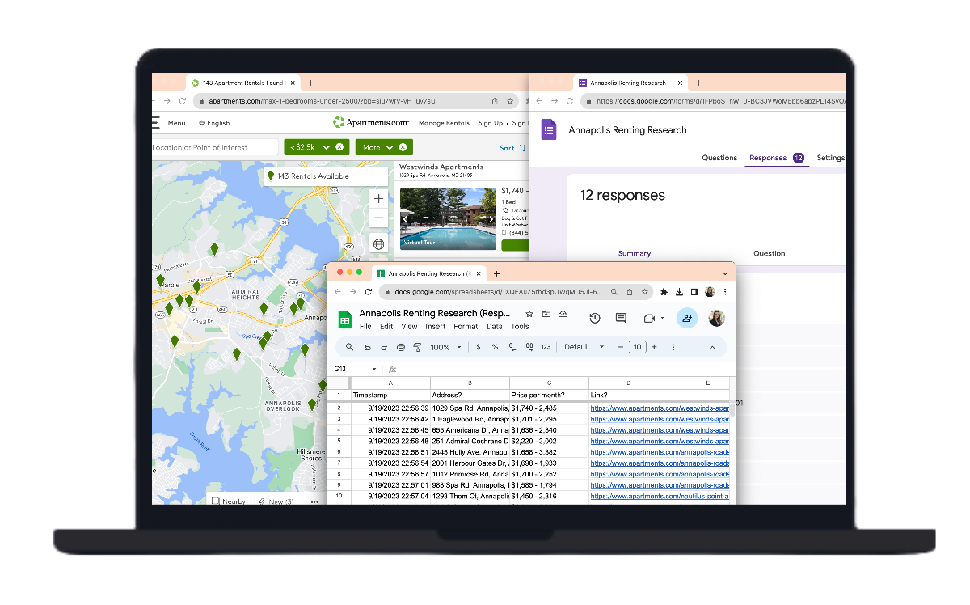Open version history clock icon in Sheets
Viewport: 970px width, 605px height.
pos(595,318)
